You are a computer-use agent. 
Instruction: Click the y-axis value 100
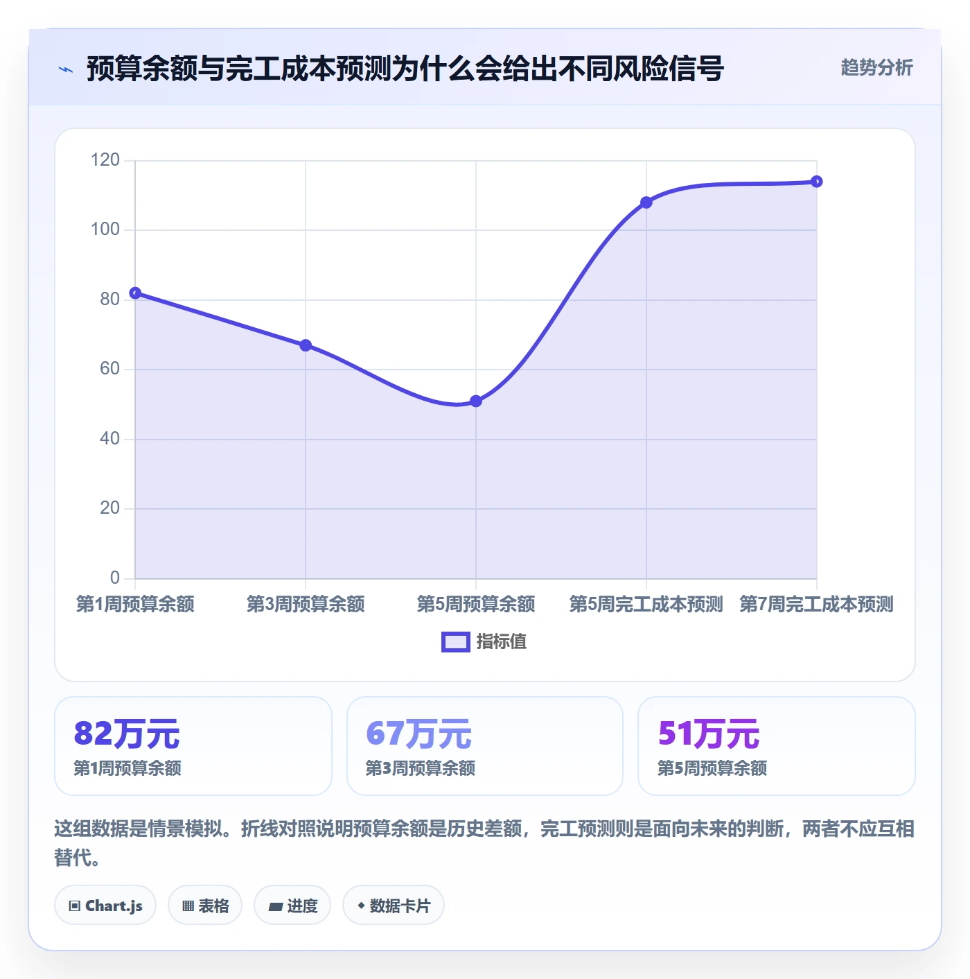point(105,229)
